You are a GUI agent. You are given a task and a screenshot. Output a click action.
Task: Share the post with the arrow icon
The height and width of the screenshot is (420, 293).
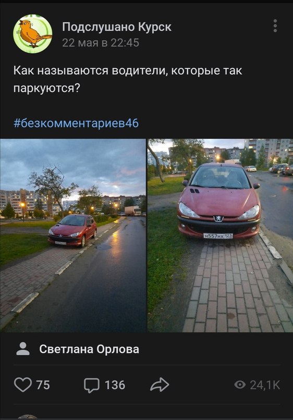point(160,385)
